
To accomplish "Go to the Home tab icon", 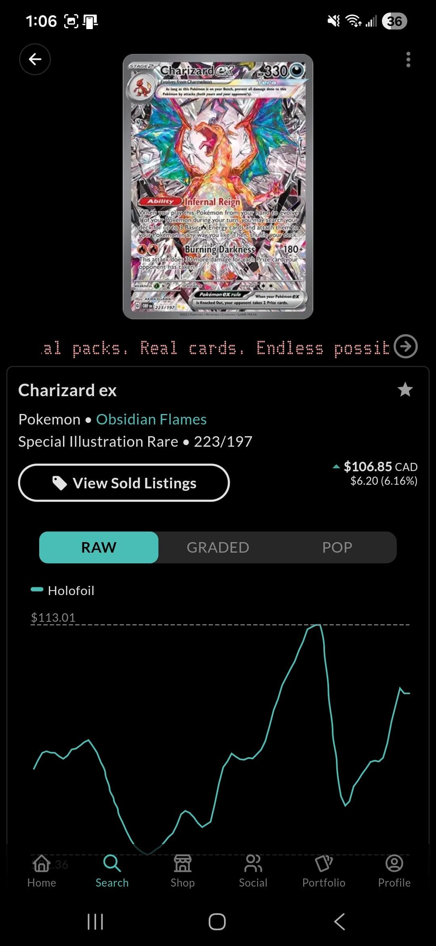I will point(42,864).
